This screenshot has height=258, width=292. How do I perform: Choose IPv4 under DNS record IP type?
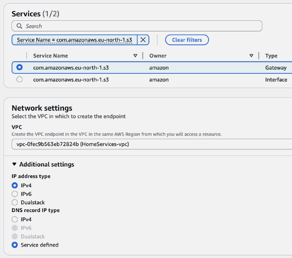[15, 220]
